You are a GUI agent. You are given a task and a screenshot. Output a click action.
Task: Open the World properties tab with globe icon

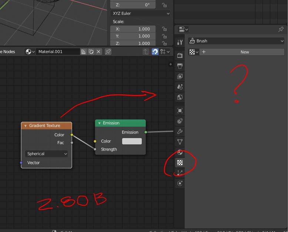click(x=180, y=97)
